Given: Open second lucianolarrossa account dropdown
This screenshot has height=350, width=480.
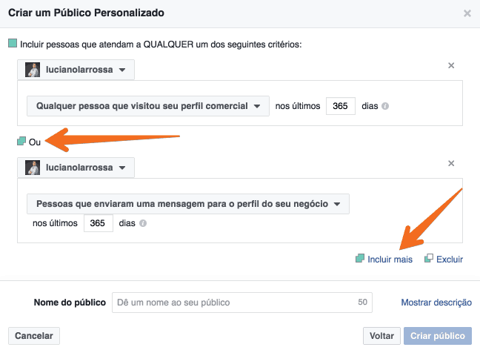Looking at the screenshot, I should pyautogui.click(x=76, y=168).
